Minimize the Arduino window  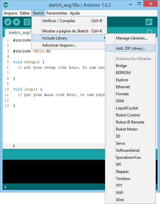pos(131,4)
